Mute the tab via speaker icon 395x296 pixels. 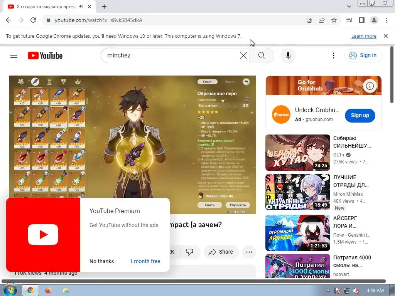click(81, 7)
